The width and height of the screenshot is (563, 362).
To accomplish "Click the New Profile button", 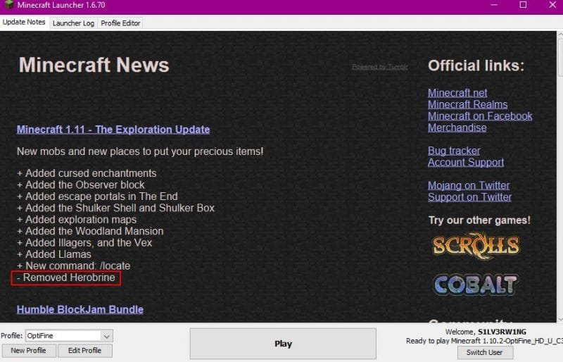I will 29,351.
